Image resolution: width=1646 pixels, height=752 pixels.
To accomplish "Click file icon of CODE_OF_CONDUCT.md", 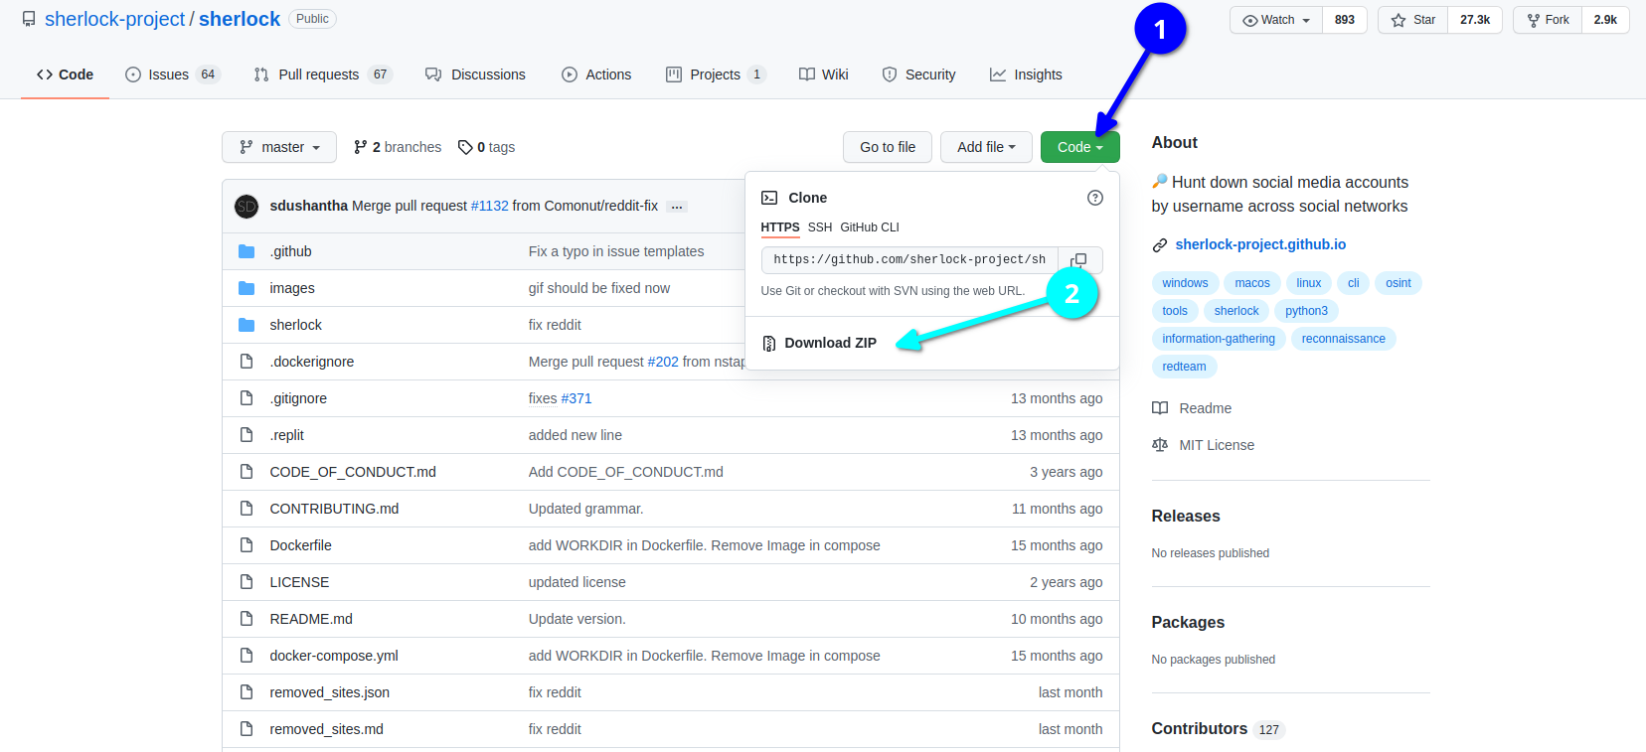I will point(247,472).
